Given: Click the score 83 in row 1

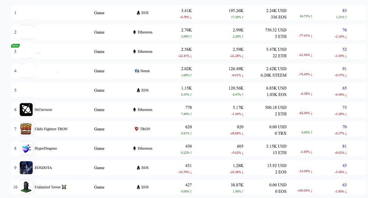Looking at the screenshot, I should pos(345,11).
